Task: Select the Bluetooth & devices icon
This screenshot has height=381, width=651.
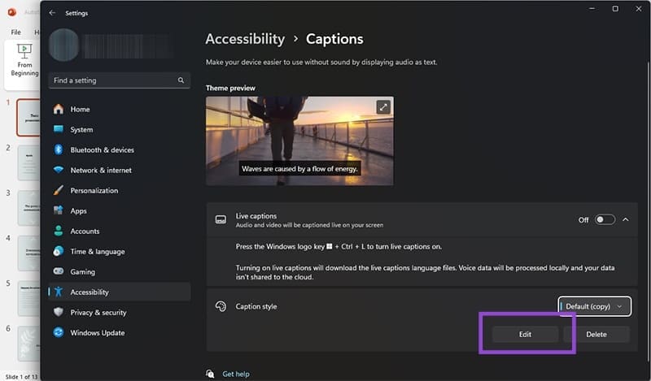Action: coord(59,150)
